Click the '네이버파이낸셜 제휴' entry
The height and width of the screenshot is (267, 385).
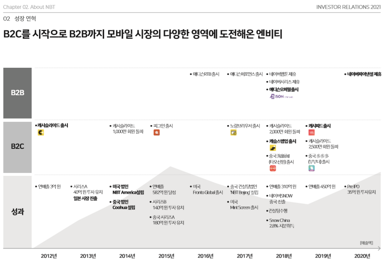click(364, 74)
